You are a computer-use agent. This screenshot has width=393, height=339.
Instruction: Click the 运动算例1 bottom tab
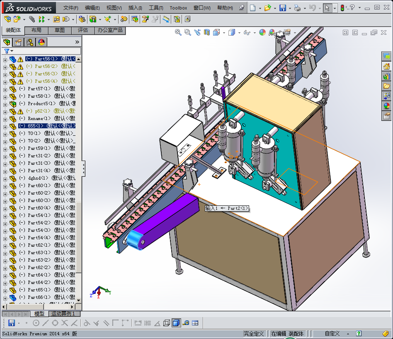pos(63,314)
